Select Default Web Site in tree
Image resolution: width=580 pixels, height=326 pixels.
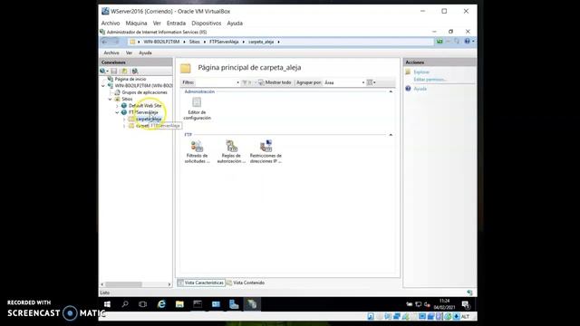145,106
